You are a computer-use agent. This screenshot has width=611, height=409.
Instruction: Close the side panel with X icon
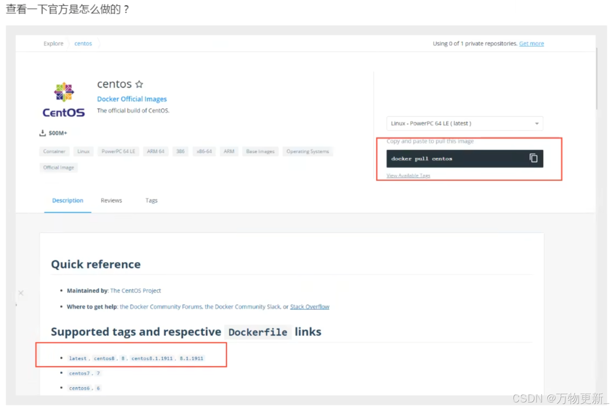[x=21, y=293]
